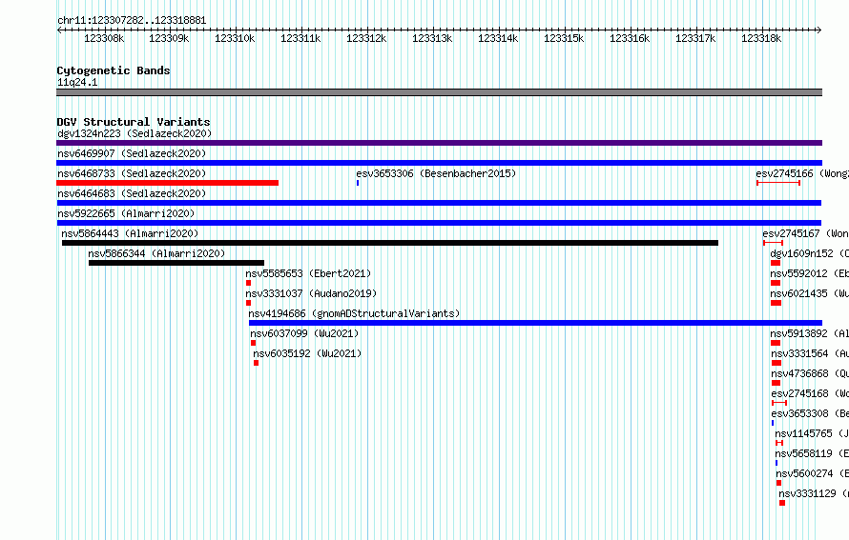The height and width of the screenshot is (540, 849).
Task: Click the red marker under nsv3331129
Action: tap(782, 503)
